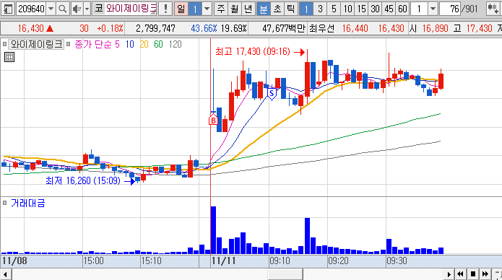Expand the stock code 209640 dropdown
Viewport: 502px width, 280px height.
point(51,9)
